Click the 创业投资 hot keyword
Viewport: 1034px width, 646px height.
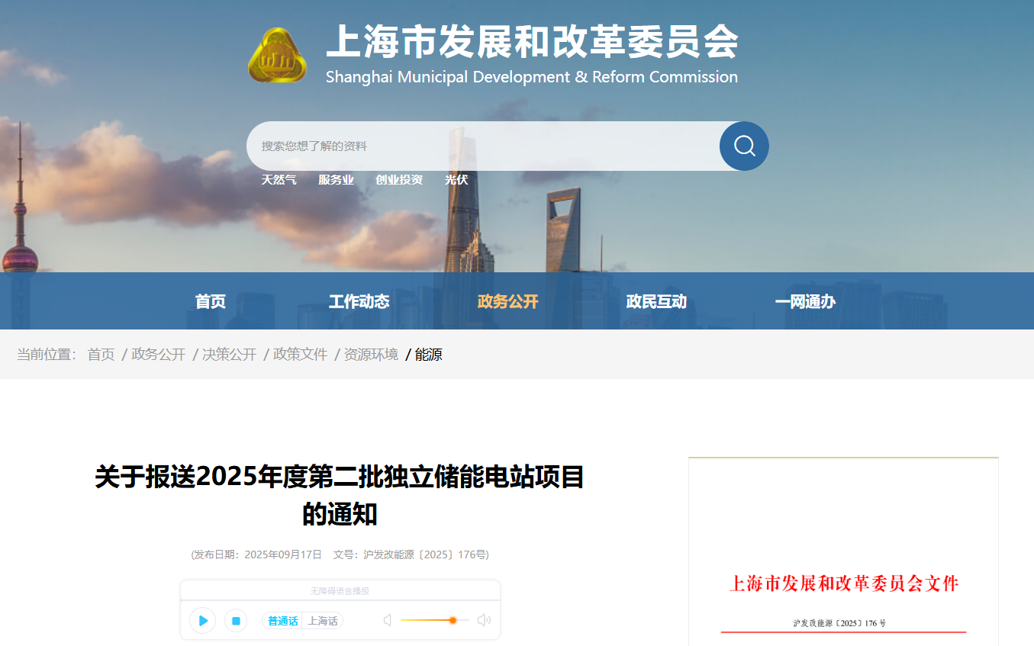coord(399,180)
